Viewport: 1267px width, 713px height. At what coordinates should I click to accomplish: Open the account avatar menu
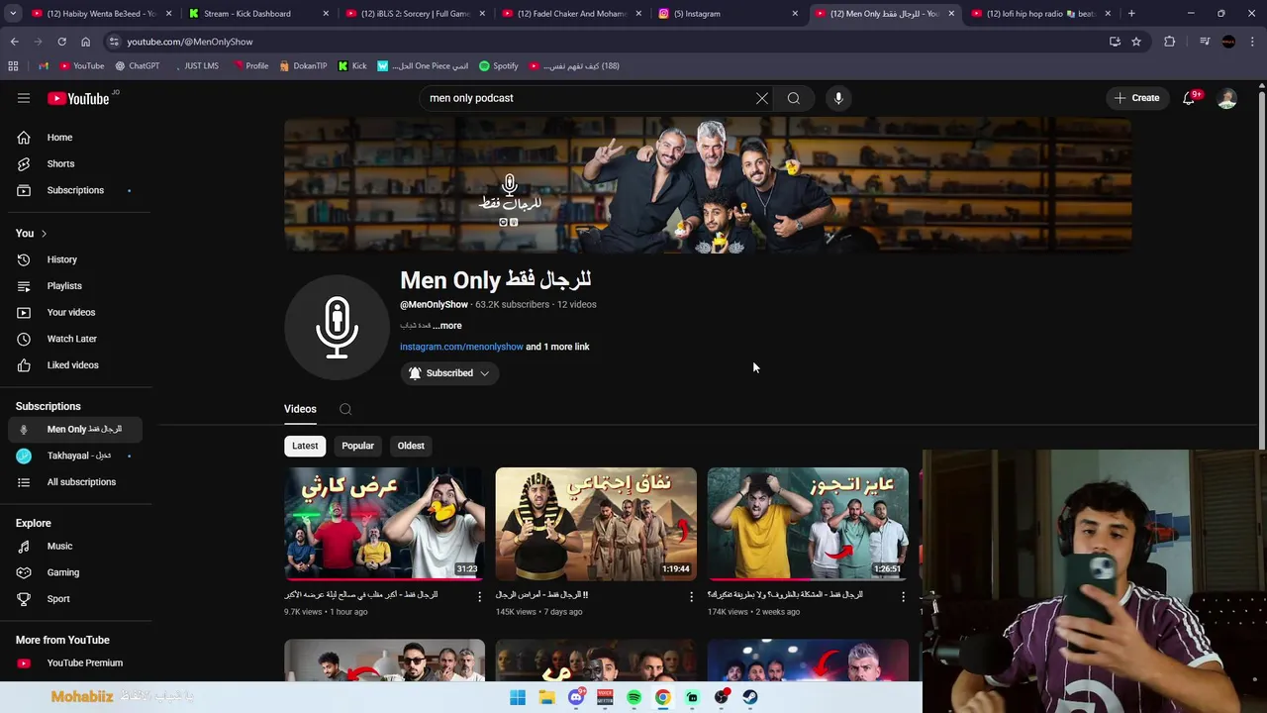point(1227,98)
